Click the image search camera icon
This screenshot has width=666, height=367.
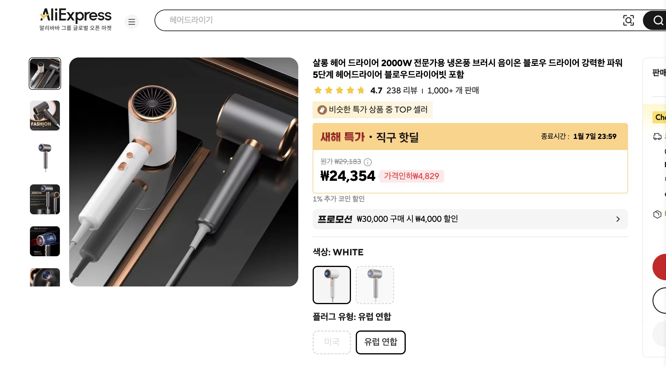[x=629, y=20]
